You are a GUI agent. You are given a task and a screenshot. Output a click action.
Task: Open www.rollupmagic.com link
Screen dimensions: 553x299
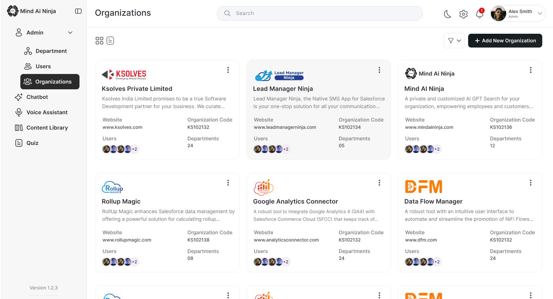point(127,240)
